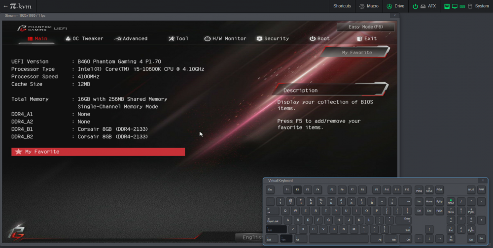Click the F10 key
The image size is (493, 248).
point(387,189)
